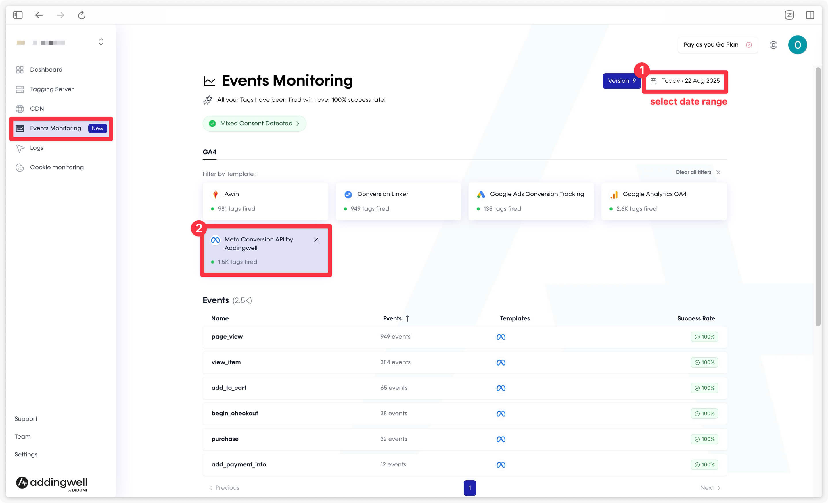The image size is (828, 503).
Task: Click the page vertical scrollbar
Action: coord(818,197)
